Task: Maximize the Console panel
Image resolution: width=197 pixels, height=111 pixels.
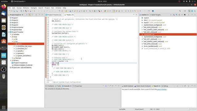Action: click(x=119, y=86)
